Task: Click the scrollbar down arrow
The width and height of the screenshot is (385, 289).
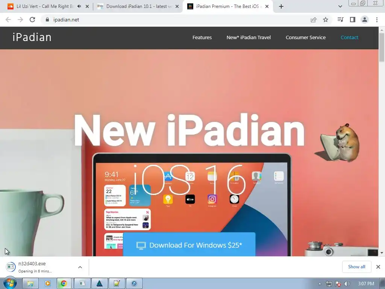Action: pos(382,252)
